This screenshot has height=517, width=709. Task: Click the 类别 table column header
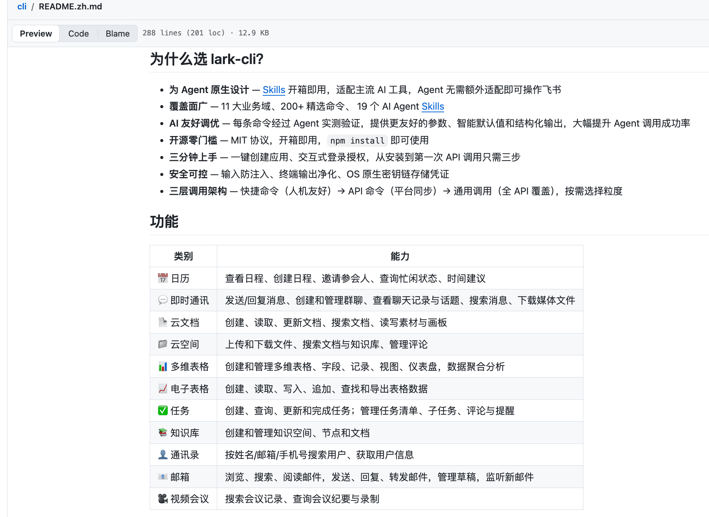(x=183, y=256)
